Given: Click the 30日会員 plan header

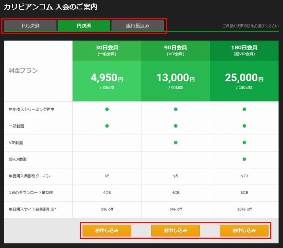Looking at the screenshot, I should tap(107, 50).
